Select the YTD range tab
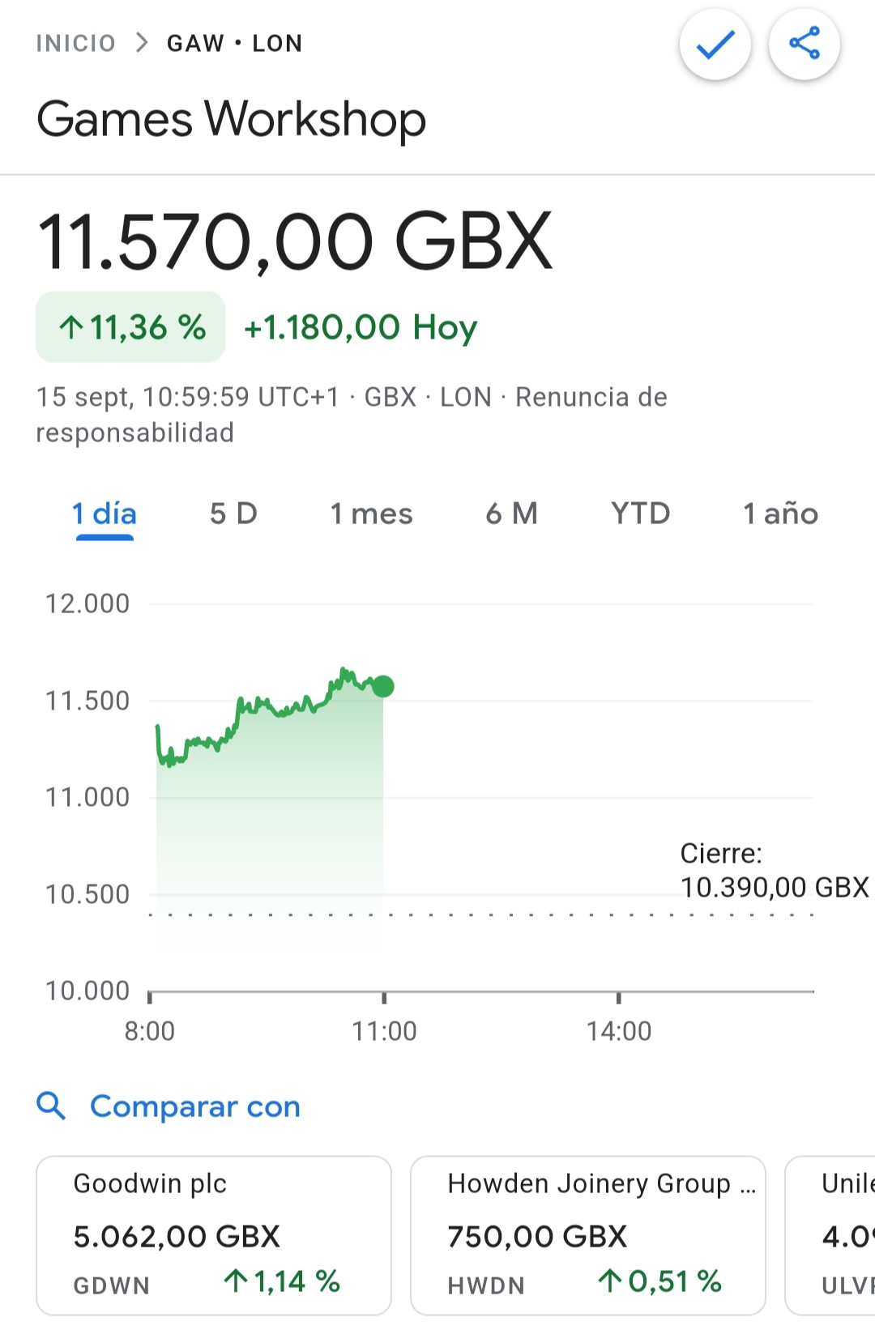875x1330 pixels. click(x=641, y=514)
